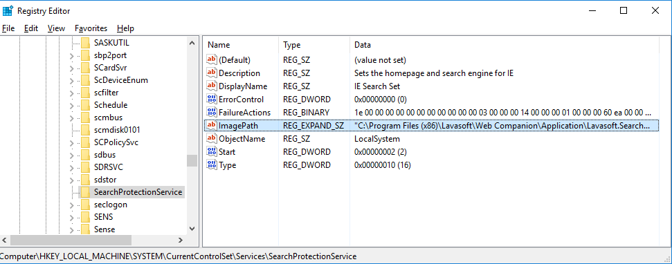672x264 pixels.
Task: Select the FailureActions value name
Action: [244, 113]
